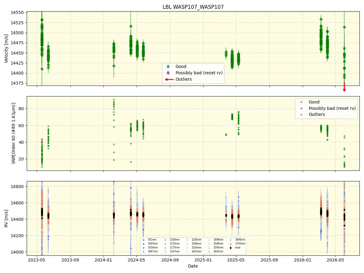This screenshot has height=273, width=364.
Task: Click the red Outliers arrow in Velocity legend
Action: click(x=169, y=79)
